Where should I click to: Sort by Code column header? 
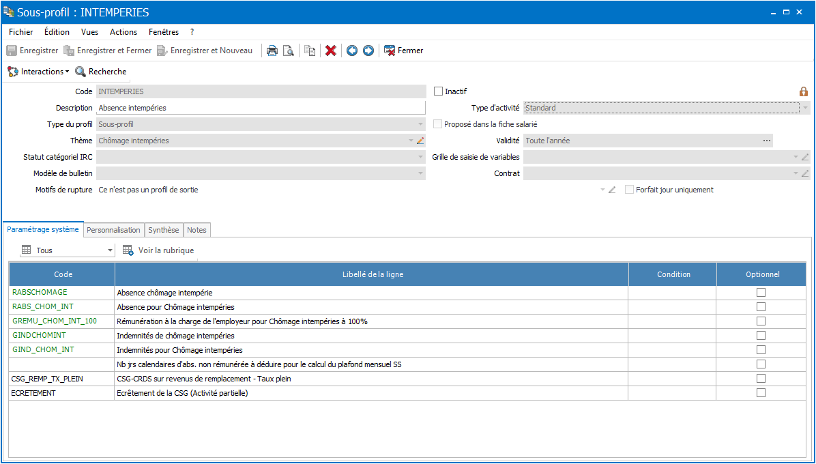tap(63, 274)
